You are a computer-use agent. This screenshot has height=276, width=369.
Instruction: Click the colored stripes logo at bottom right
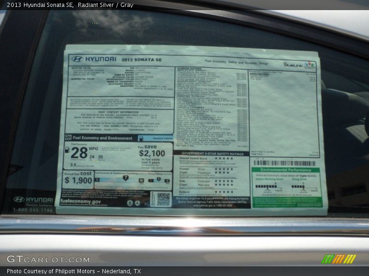339,259
